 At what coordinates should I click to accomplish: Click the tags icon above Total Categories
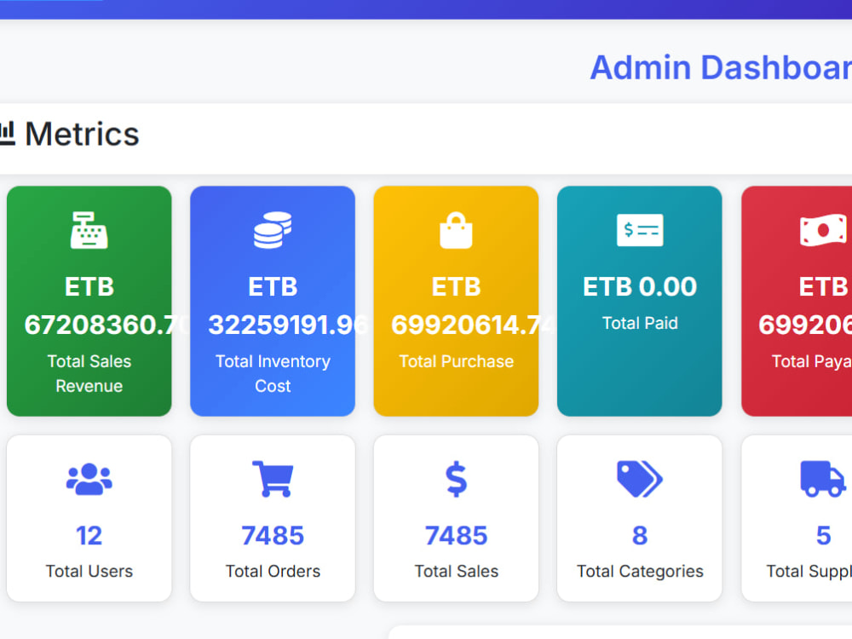(x=640, y=479)
